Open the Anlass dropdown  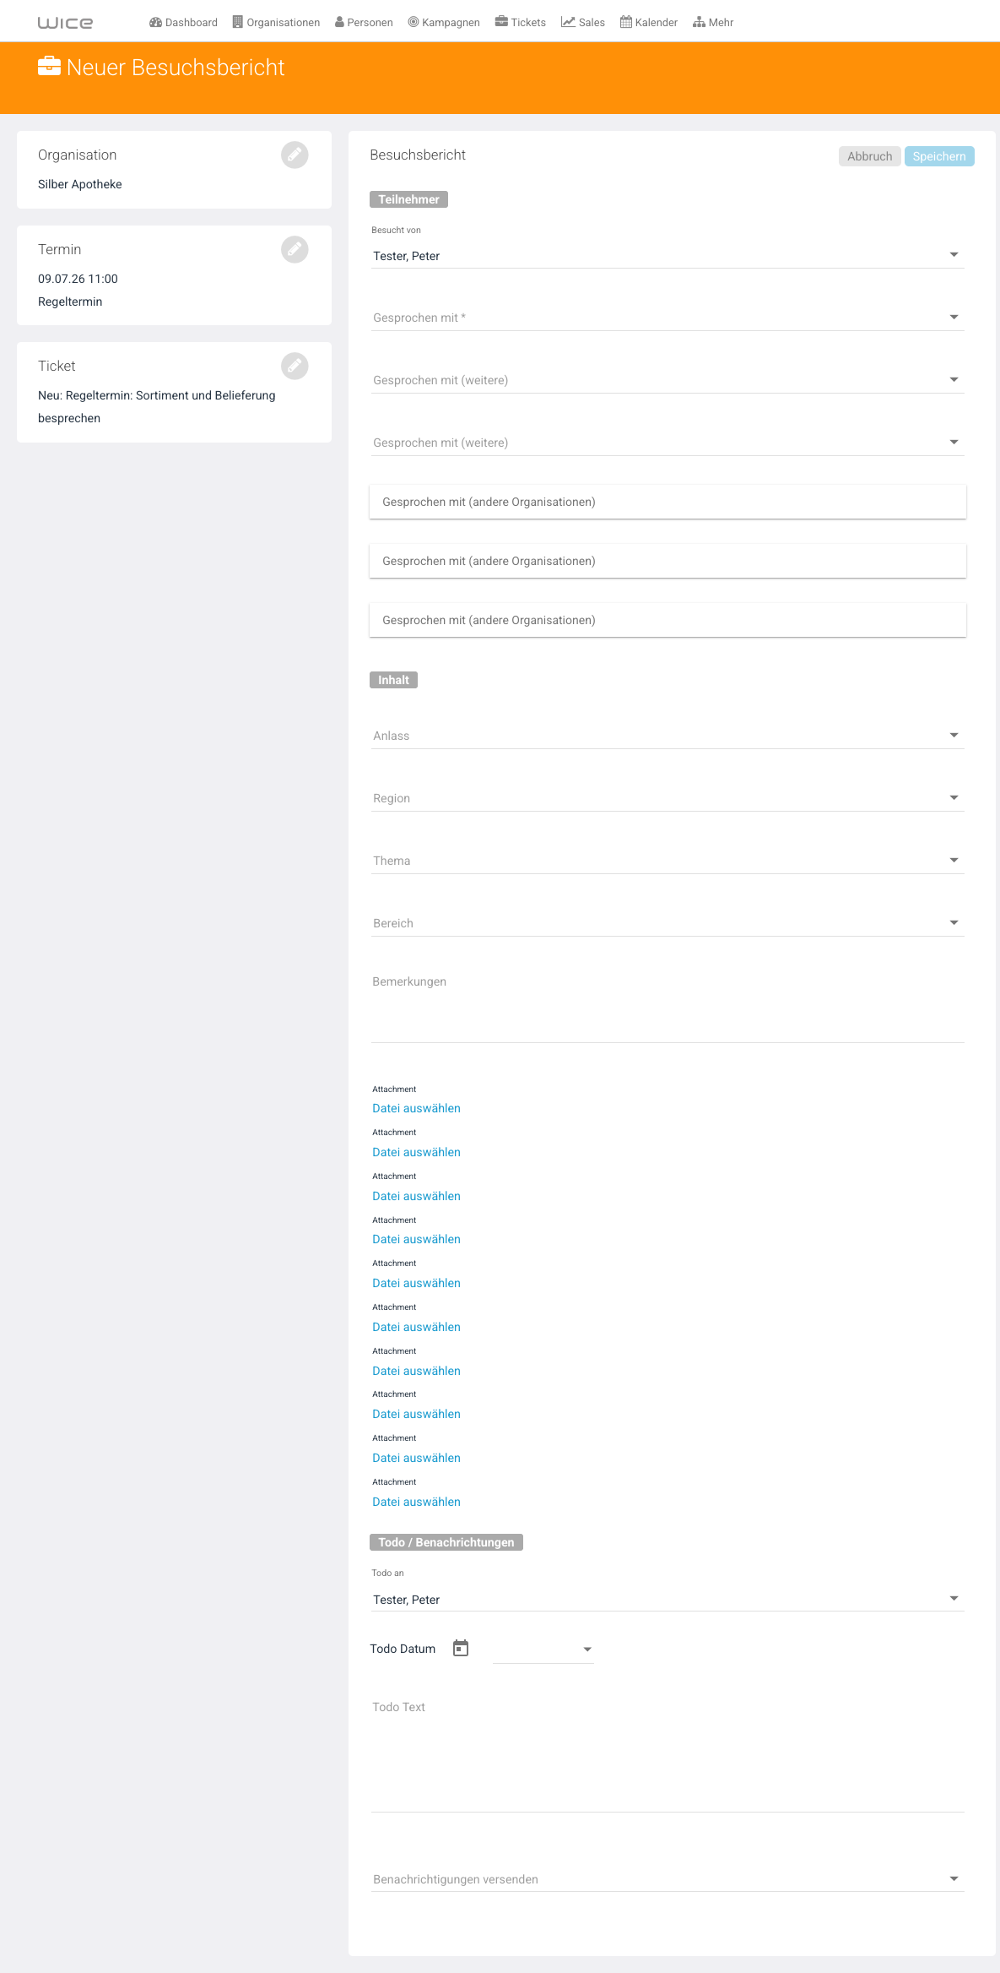[668, 736]
